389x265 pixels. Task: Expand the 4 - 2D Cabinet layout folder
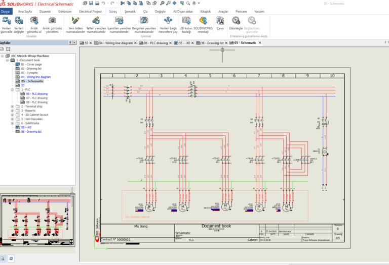pyautogui.click(x=12, y=115)
